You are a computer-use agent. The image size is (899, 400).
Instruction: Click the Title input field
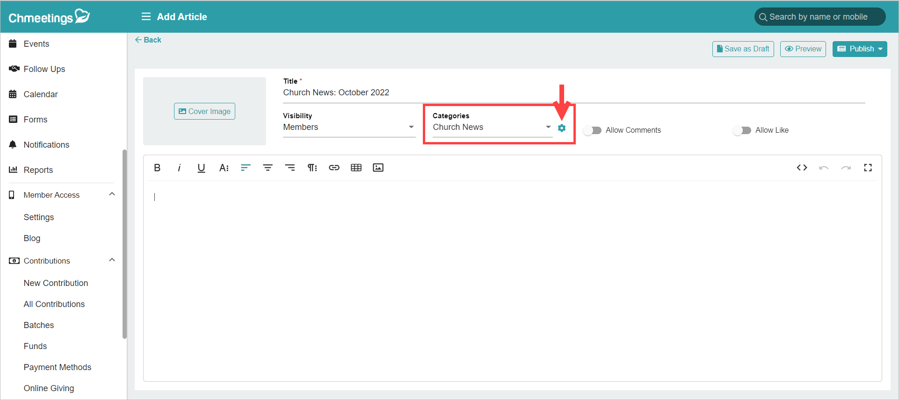[574, 93]
